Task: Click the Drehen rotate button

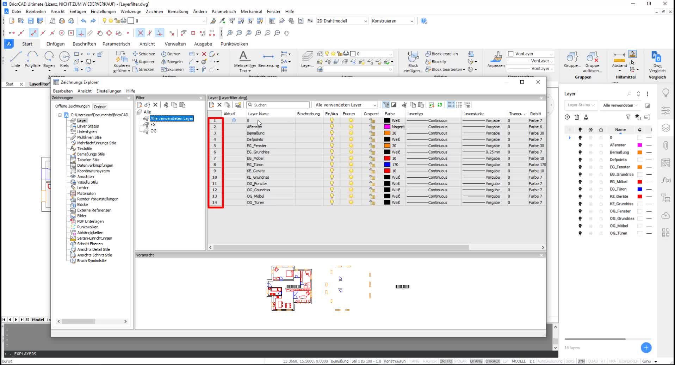Action: [x=171, y=54]
